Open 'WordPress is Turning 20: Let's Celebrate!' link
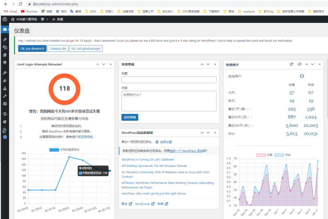This screenshot has width=328, height=219. (x=148, y=160)
